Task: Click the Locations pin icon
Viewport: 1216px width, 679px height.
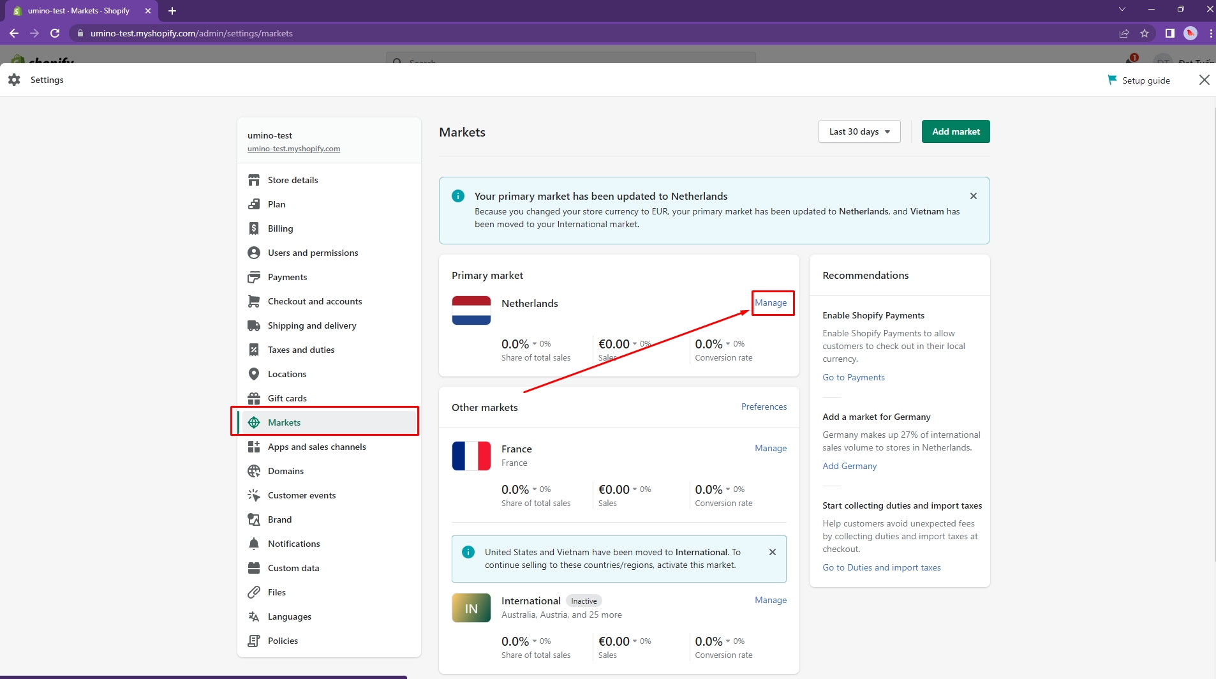Action: point(254,374)
